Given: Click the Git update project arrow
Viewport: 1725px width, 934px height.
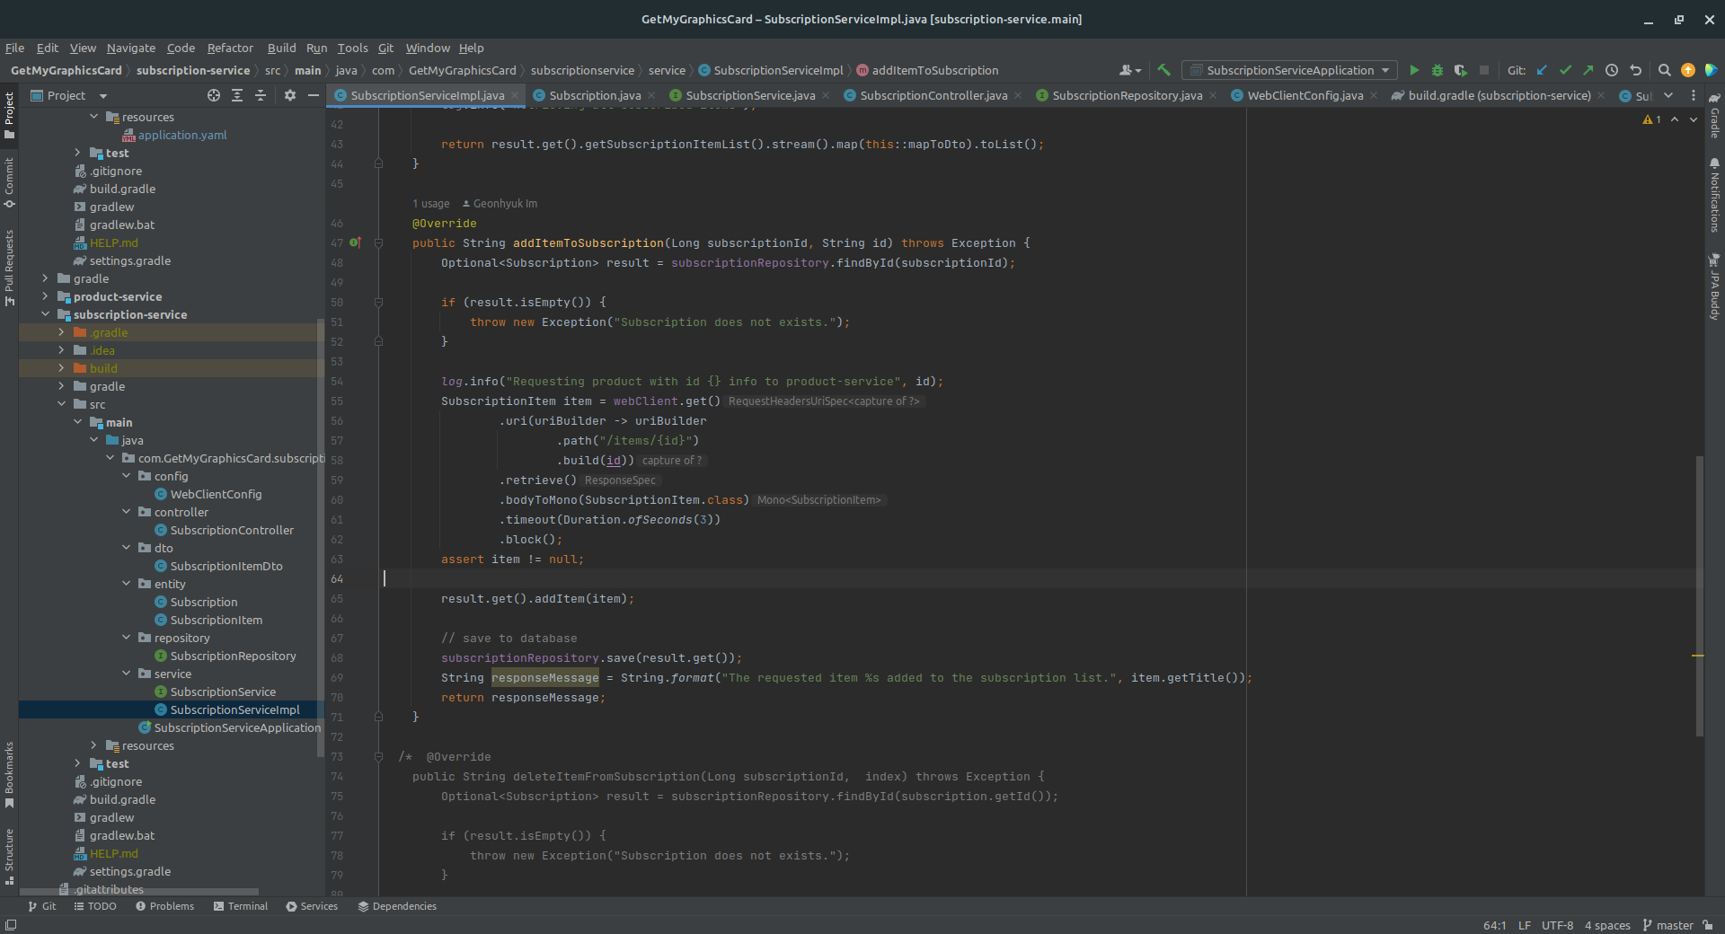Looking at the screenshot, I should (x=1543, y=70).
